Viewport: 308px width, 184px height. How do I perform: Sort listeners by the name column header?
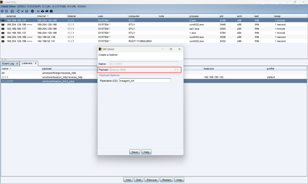pyautogui.click(x=21, y=69)
